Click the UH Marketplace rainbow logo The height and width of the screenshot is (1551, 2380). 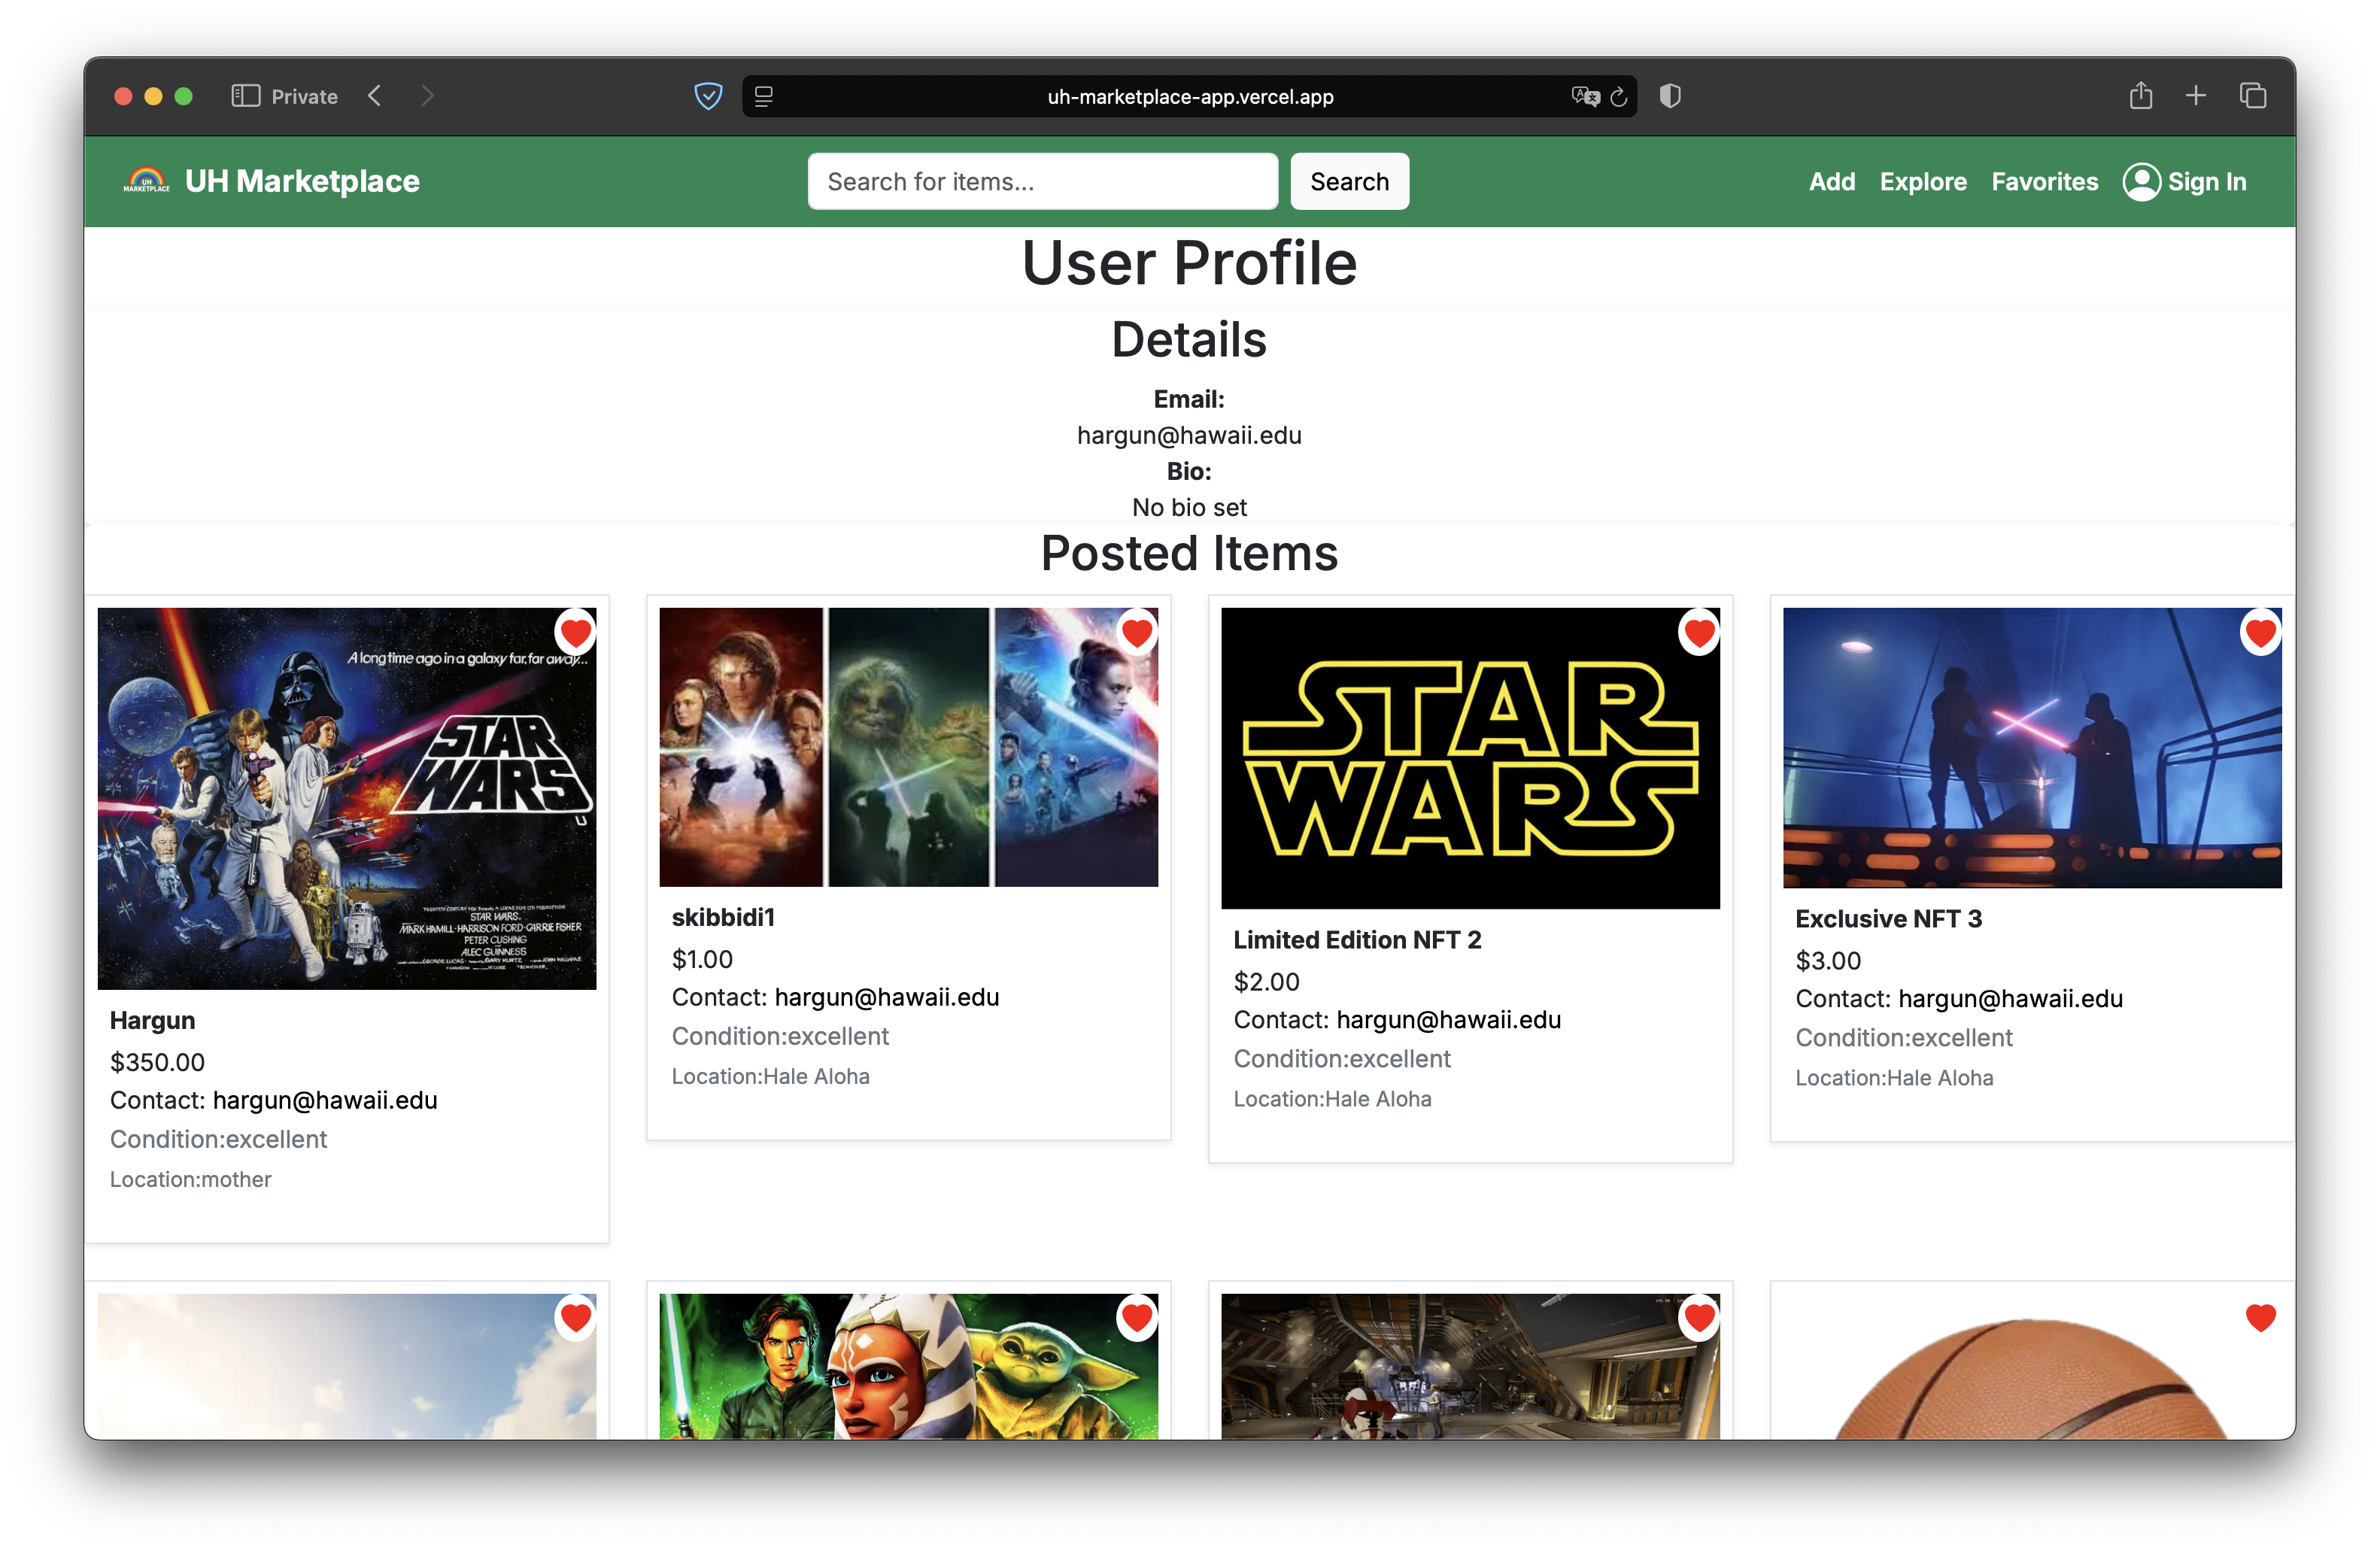(x=146, y=181)
